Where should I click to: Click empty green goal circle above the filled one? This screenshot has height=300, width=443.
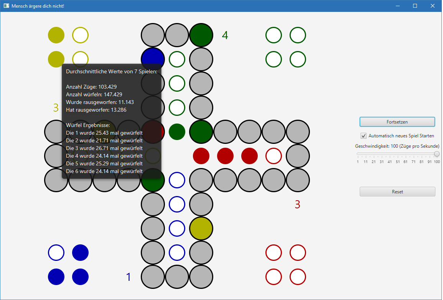coord(177,108)
